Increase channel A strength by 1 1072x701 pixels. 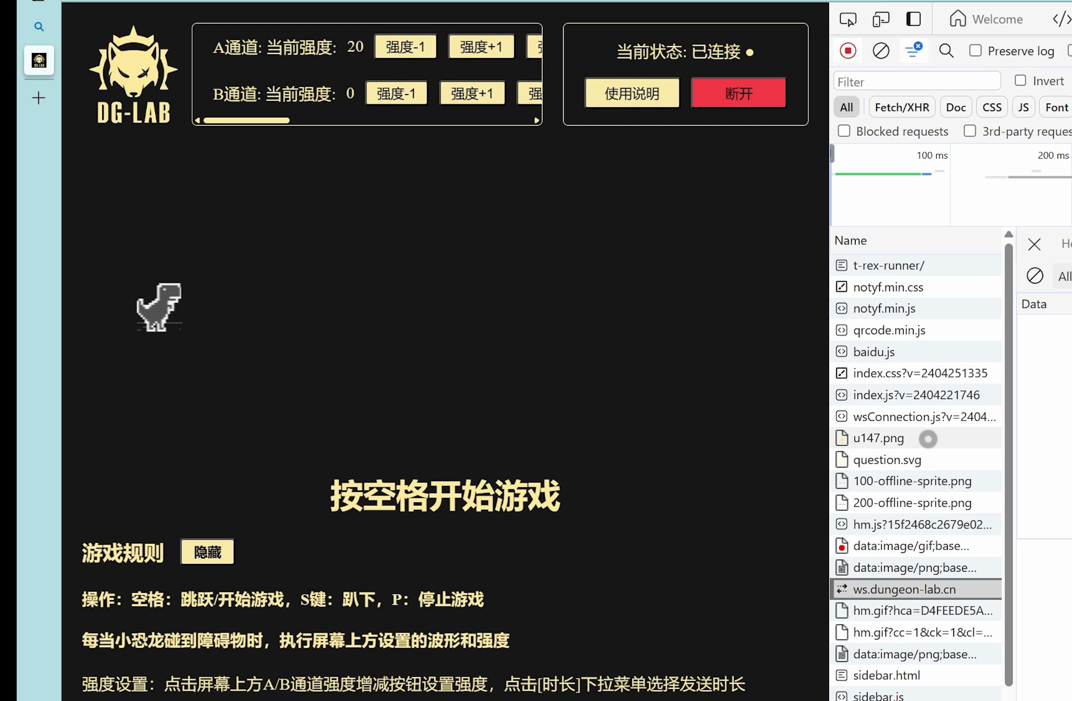[x=481, y=46]
